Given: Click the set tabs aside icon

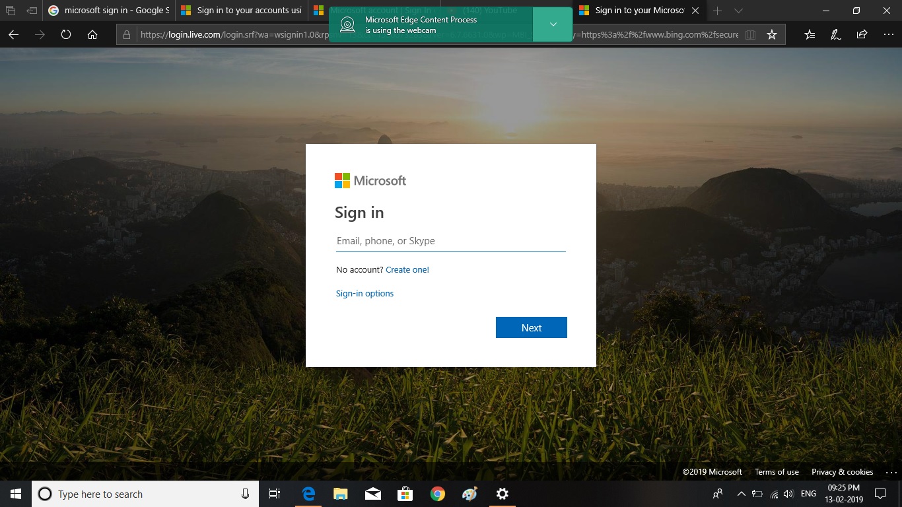Looking at the screenshot, I should pos(32,11).
